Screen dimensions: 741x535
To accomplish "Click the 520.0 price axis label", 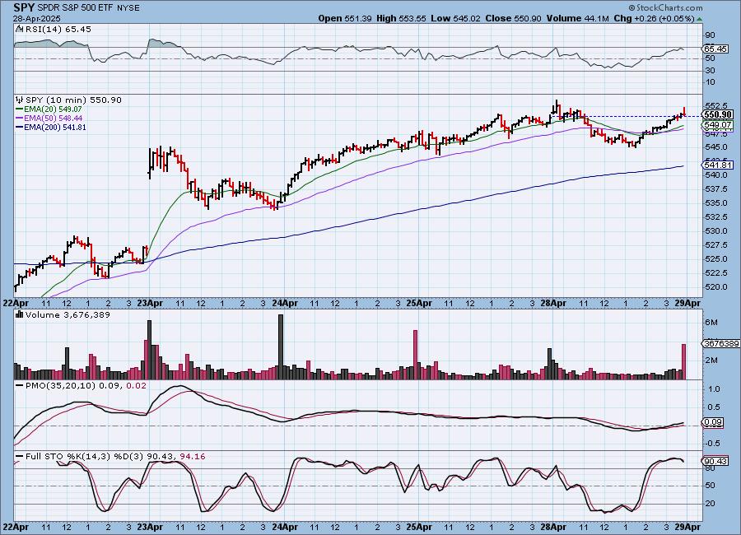I will pos(716,287).
